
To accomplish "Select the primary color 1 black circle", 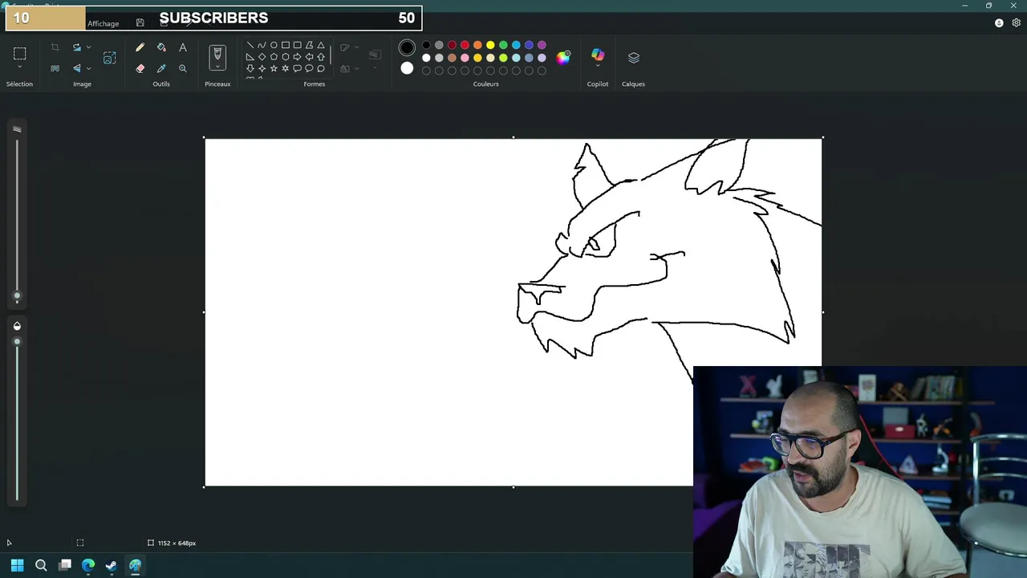I will click(407, 47).
